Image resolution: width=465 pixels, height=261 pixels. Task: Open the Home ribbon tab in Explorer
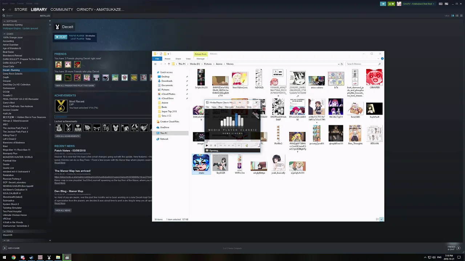point(167,59)
